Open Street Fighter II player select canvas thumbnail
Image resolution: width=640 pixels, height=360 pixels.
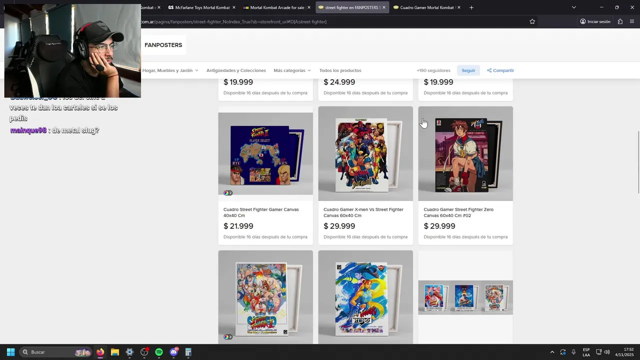tap(265, 153)
